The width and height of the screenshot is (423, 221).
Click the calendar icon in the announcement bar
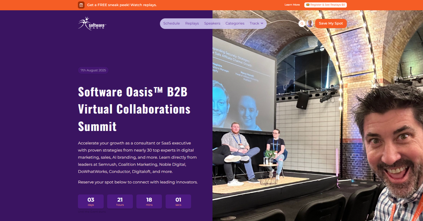click(81, 5)
